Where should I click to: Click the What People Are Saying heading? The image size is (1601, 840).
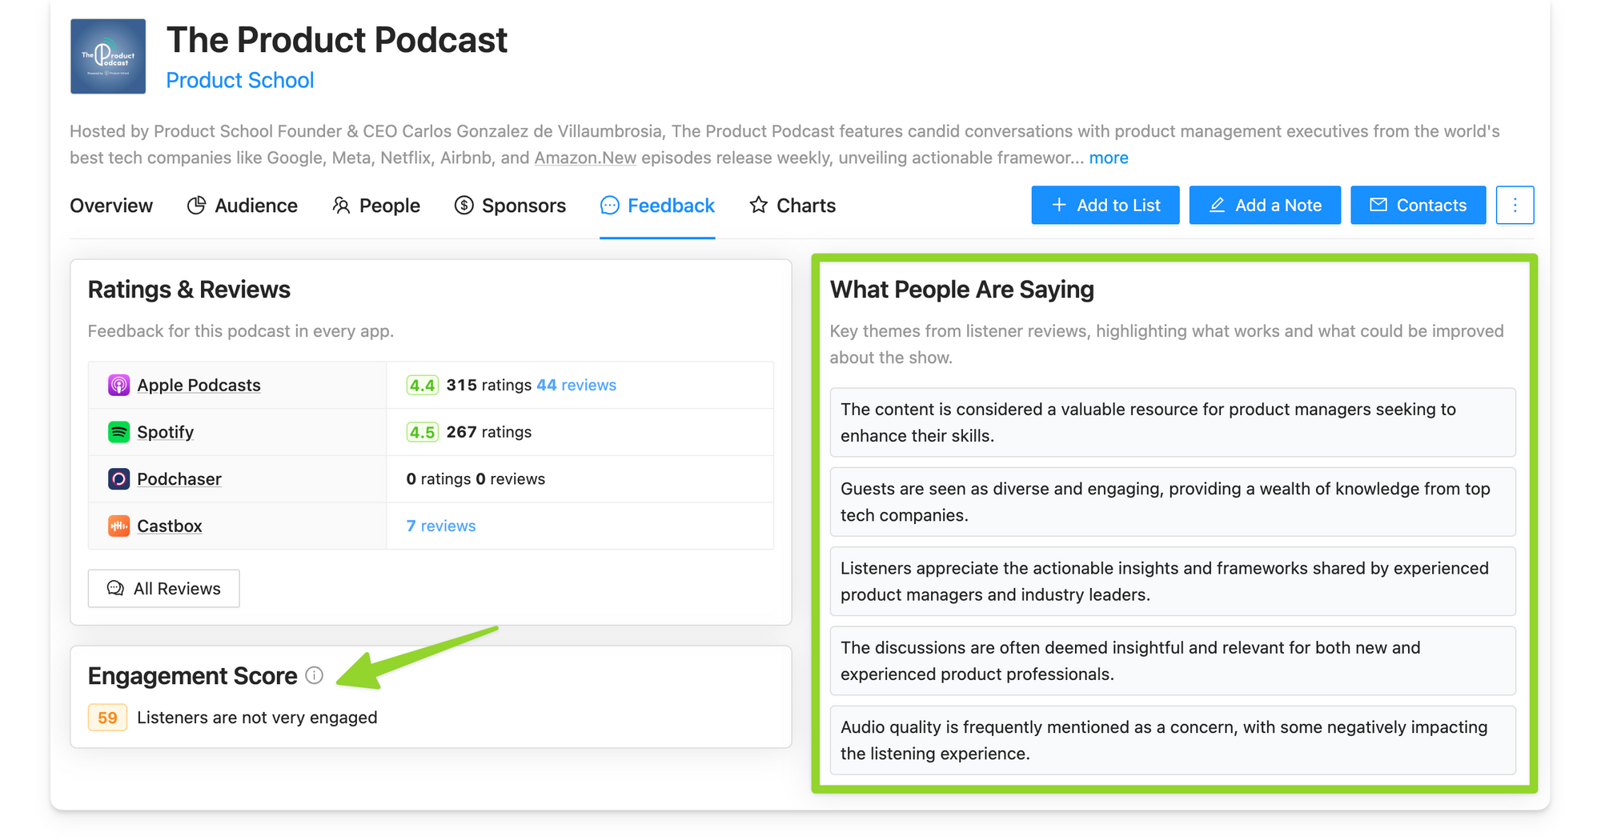tap(961, 290)
